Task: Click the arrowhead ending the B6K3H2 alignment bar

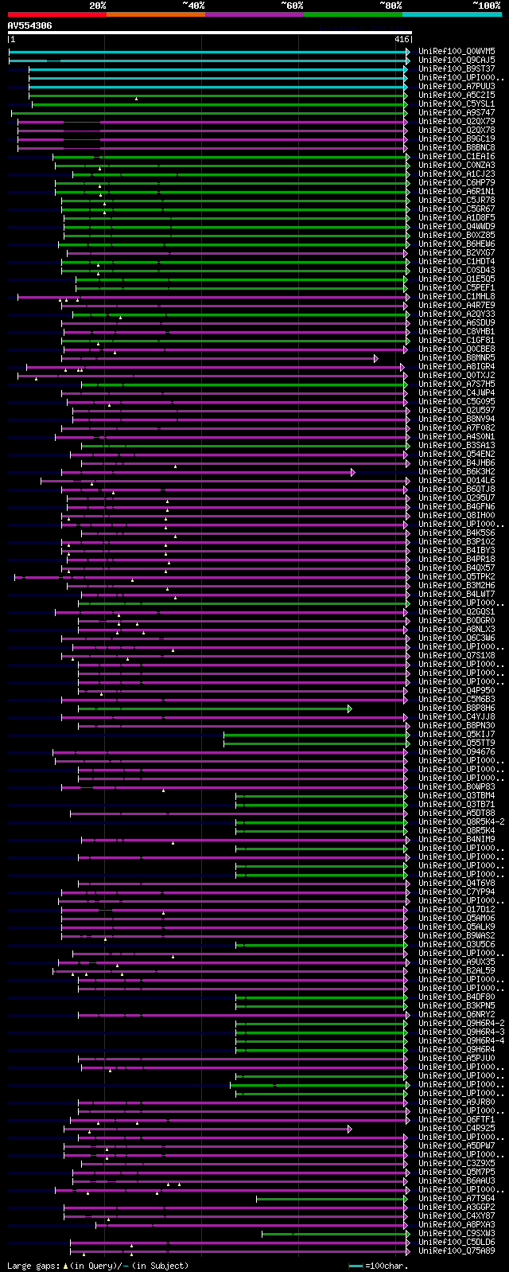Action: (353, 472)
